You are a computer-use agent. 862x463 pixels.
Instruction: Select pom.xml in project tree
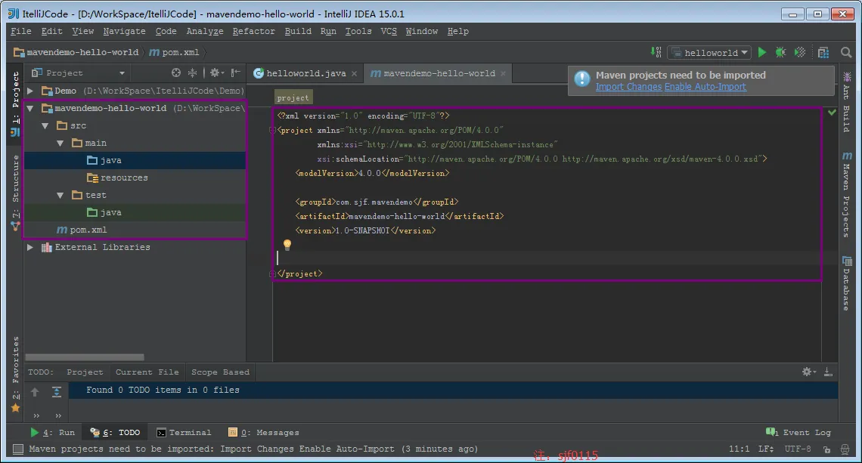(x=82, y=230)
